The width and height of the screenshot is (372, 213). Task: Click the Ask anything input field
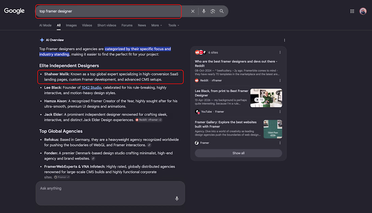[110, 193]
